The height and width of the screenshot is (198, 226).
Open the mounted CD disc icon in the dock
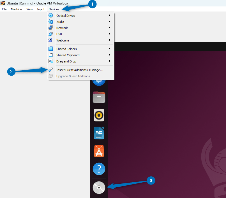tap(99, 188)
